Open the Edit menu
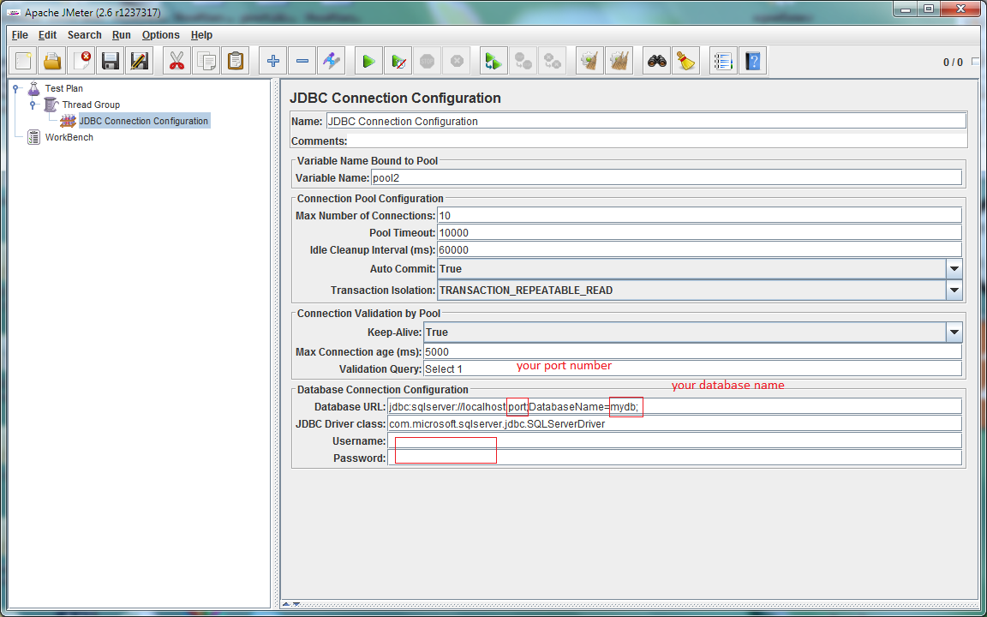The image size is (987, 617). [47, 35]
